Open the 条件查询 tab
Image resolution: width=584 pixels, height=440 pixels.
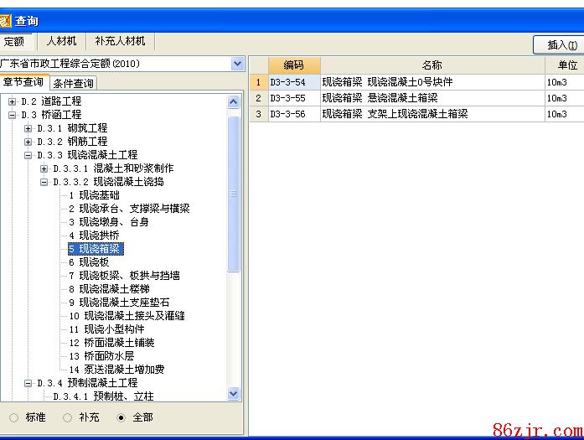click(x=74, y=83)
